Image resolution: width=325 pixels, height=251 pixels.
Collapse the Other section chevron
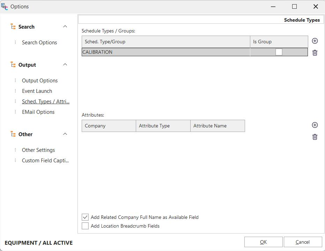[x=65, y=134]
